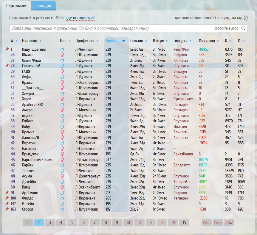Click the "где остальные?" link
Viewport: 257px width, 235px height.
tap(80, 18)
